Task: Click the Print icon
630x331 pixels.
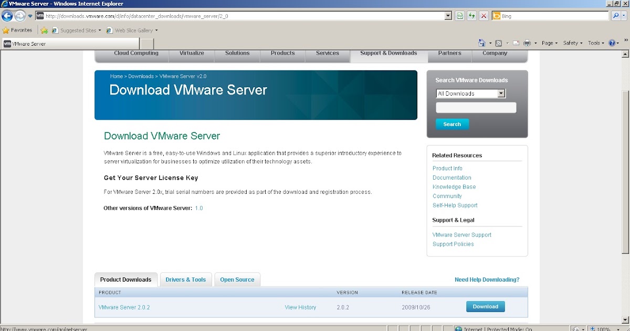Action: pos(527,43)
